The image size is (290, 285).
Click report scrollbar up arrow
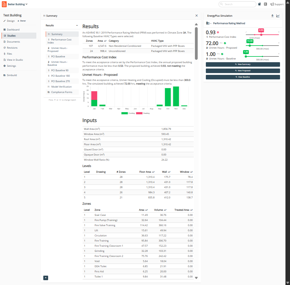click(x=196, y=24)
